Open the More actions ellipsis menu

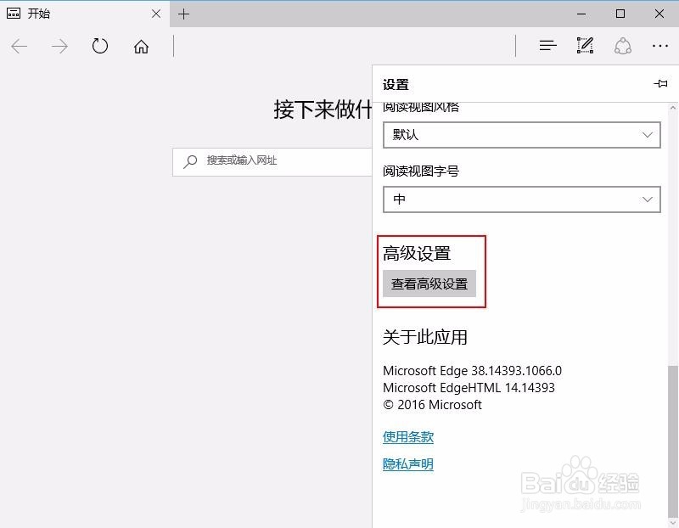point(660,46)
